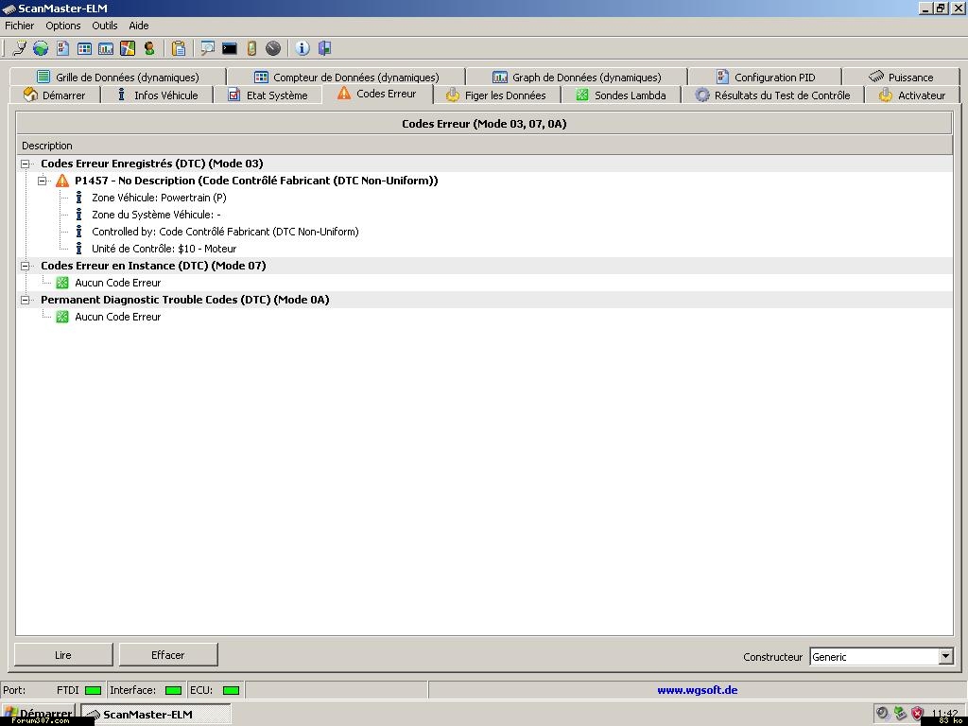Collapse the Codes Erreur Enregistrés (Mode 03) group
968x726 pixels.
pos(26,164)
